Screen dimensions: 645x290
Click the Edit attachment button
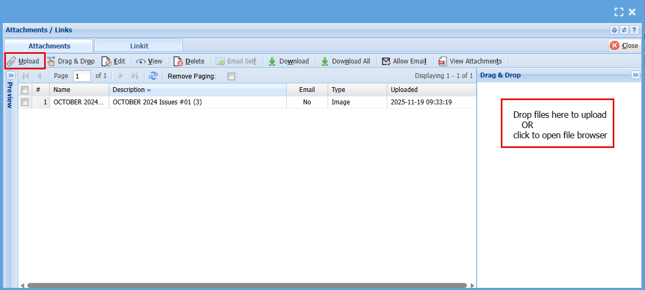(x=114, y=61)
